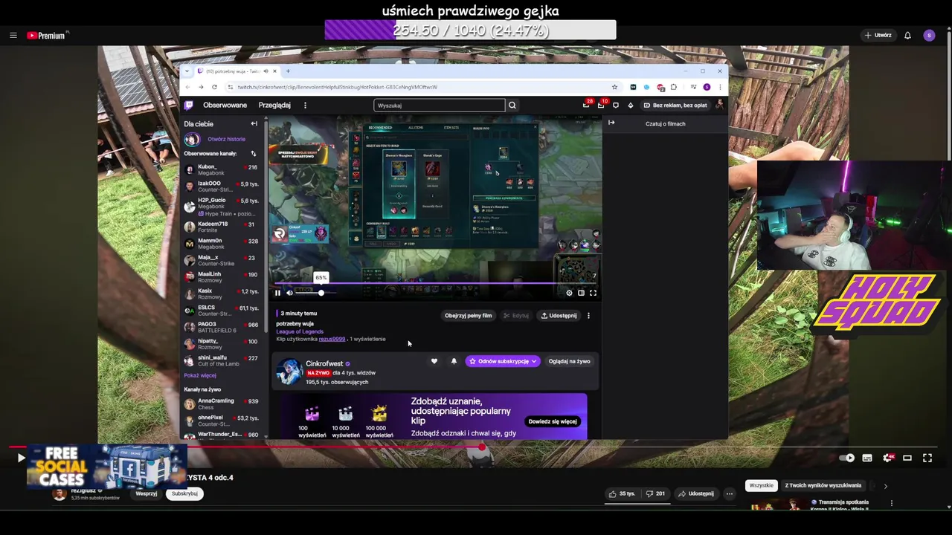This screenshot has width=952, height=535.
Task: Open clip more options vertical dots
Action: 588,316
